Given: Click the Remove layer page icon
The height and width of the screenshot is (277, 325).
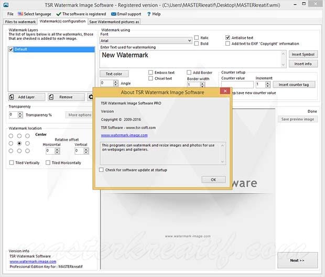Looking at the screenshot, I should [x=51, y=97].
